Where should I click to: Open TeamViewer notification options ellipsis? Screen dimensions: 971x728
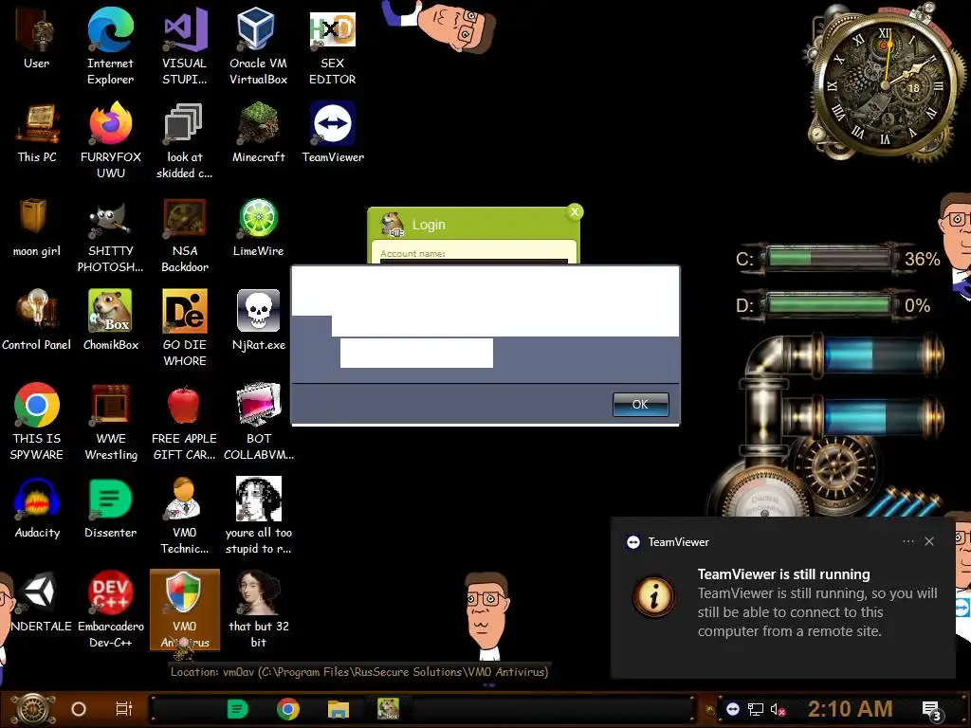click(x=907, y=541)
